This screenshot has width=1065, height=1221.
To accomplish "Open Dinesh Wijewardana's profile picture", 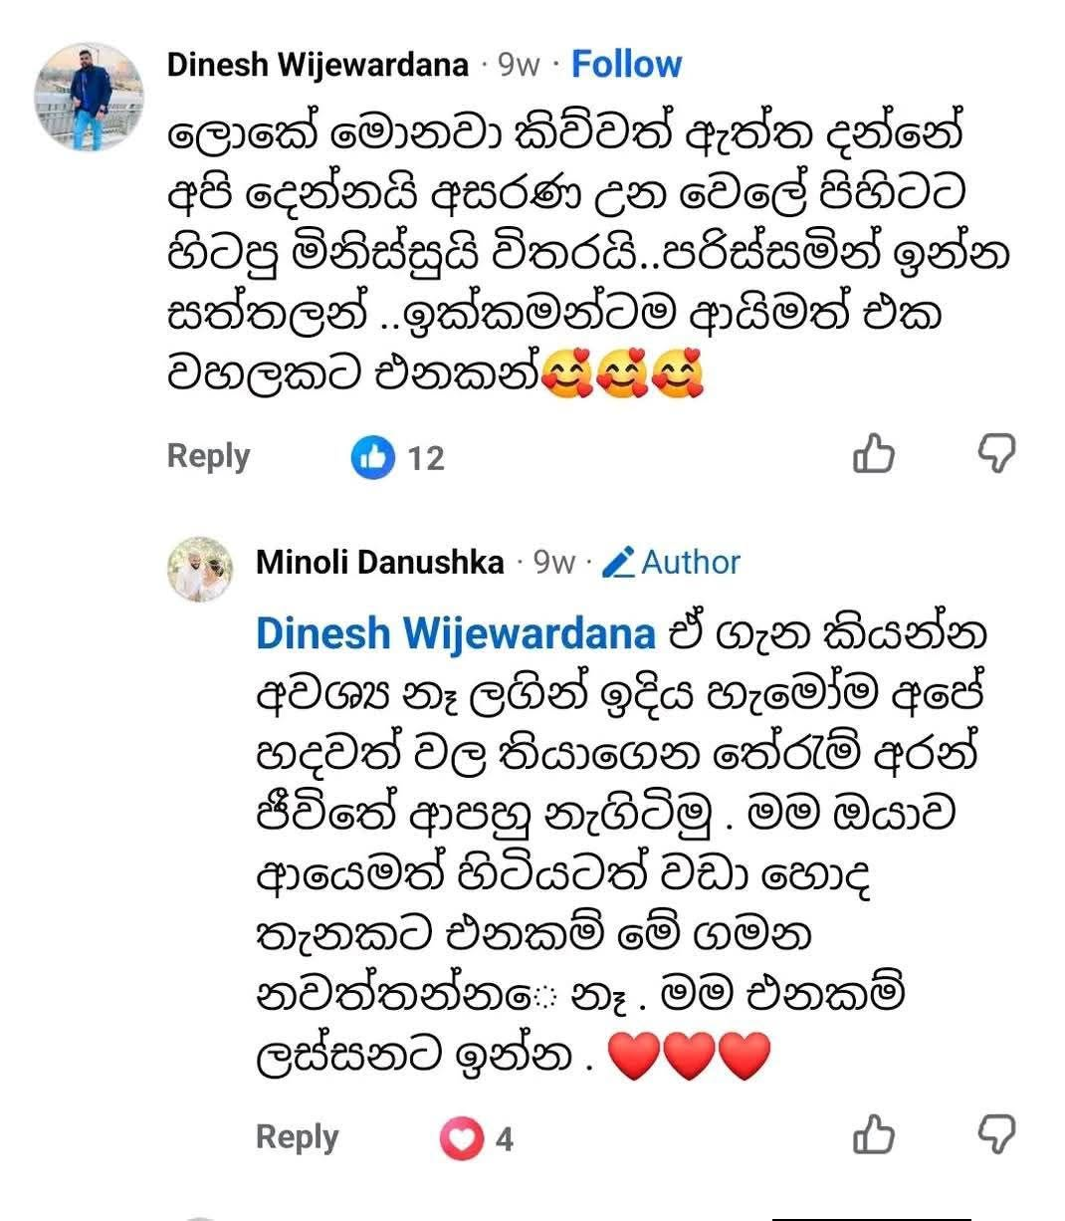I will [89, 97].
